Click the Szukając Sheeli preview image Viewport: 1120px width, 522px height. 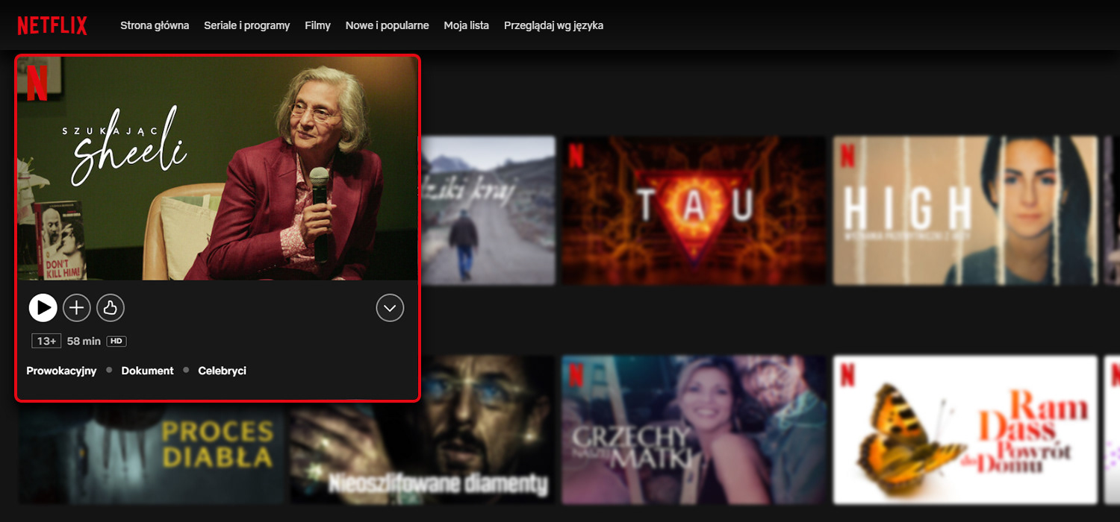coord(217,169)
